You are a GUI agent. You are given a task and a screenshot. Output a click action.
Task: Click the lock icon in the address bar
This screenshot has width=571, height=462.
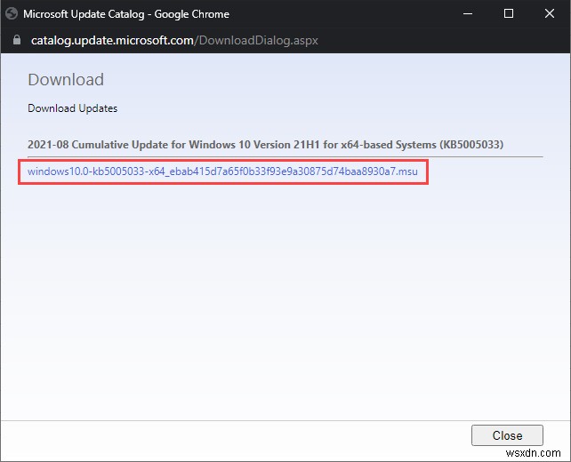pyautogui.click(x=17, y=40)
